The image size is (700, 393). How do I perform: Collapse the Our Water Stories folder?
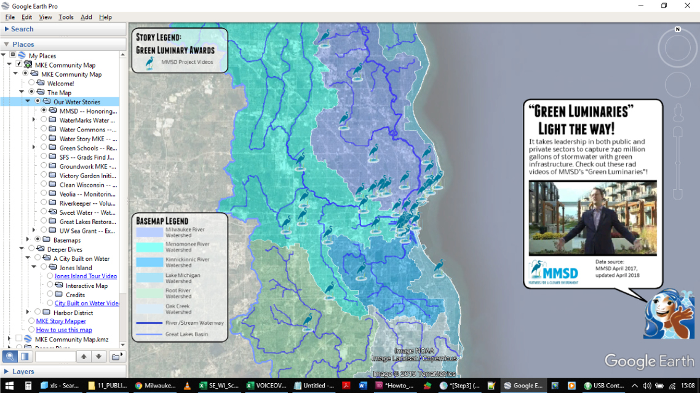(x=28, y=101)
